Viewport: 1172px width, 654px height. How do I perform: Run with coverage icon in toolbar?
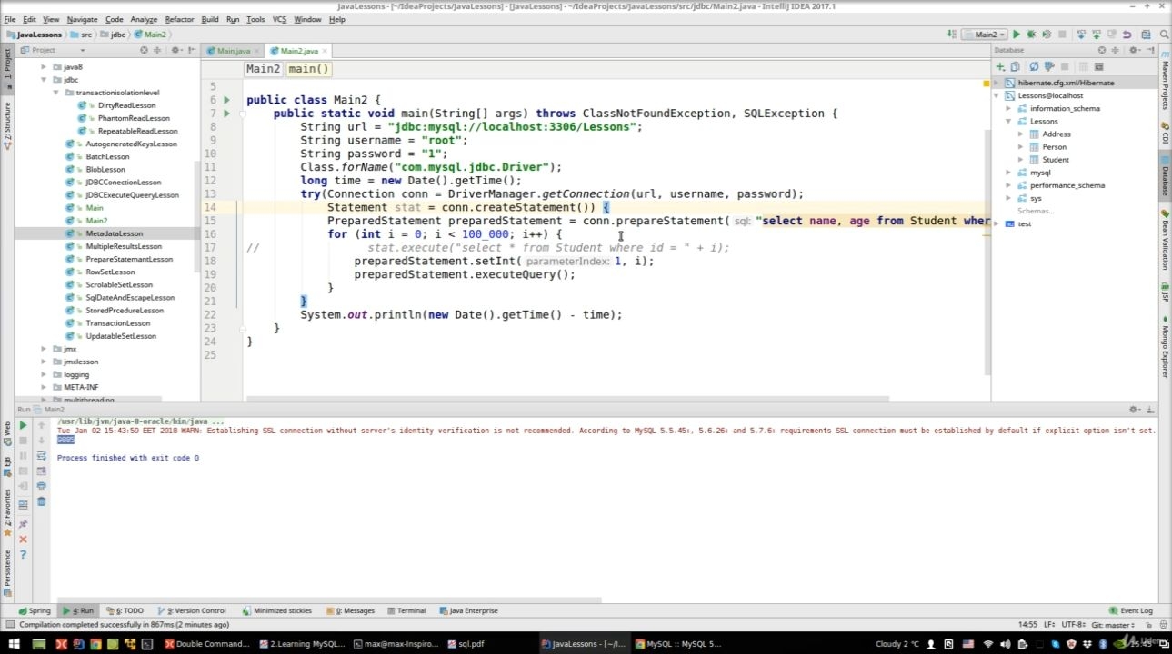(x=1047, y=35)
